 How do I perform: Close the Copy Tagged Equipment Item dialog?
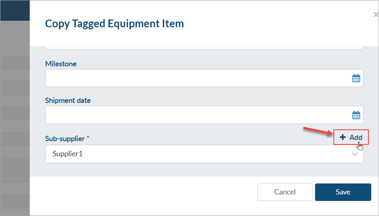tap(376, 15)
